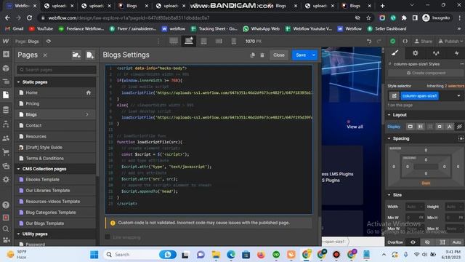Set overflow to visible

tap(413, 242)
